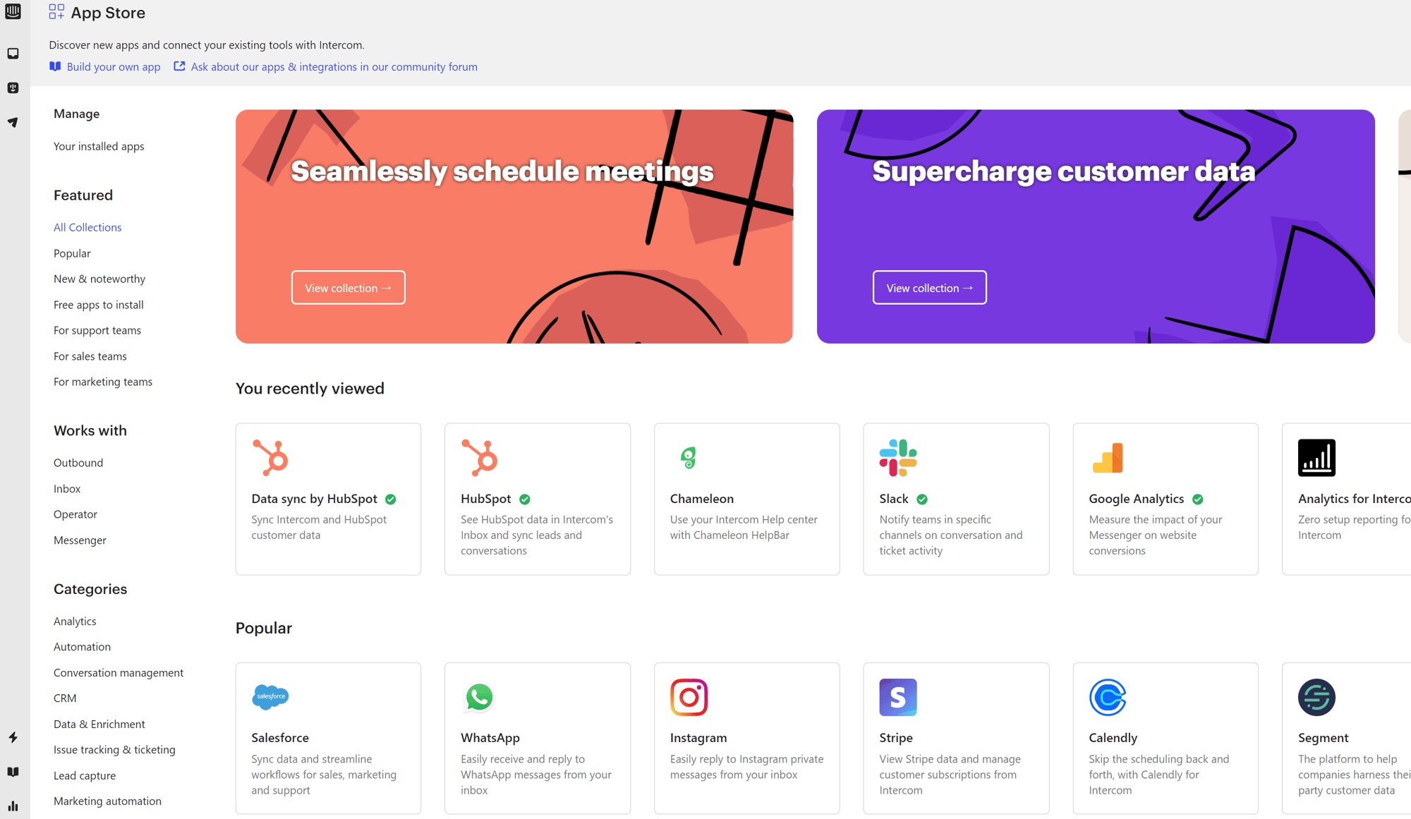
Task: View collection on Seamlessly schedule meetings banner
Action: (349, 288)
